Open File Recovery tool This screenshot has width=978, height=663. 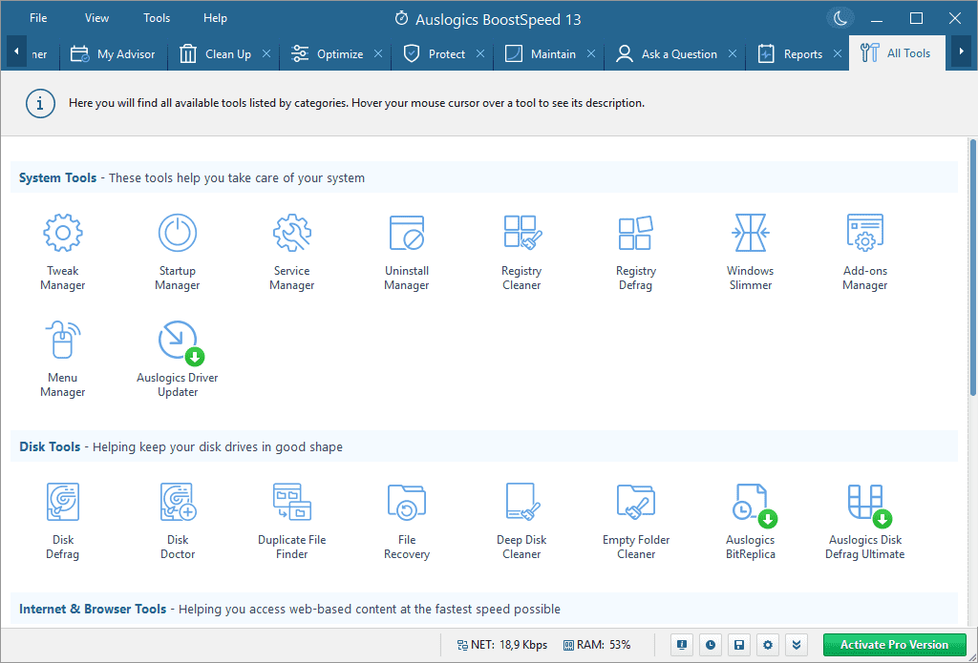[407, 521]
